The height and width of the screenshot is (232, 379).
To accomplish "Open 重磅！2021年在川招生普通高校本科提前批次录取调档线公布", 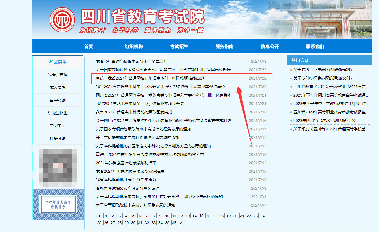I will tap(150, 154).
